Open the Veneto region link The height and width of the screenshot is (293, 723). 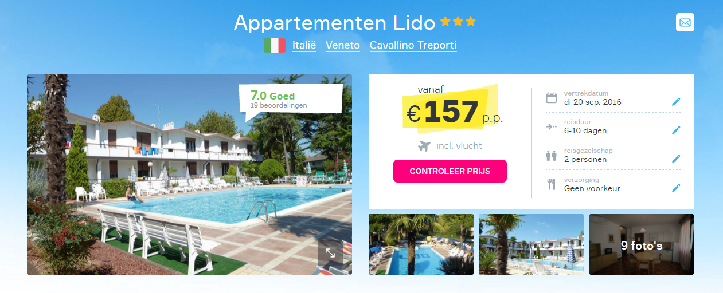click(343, 45)
